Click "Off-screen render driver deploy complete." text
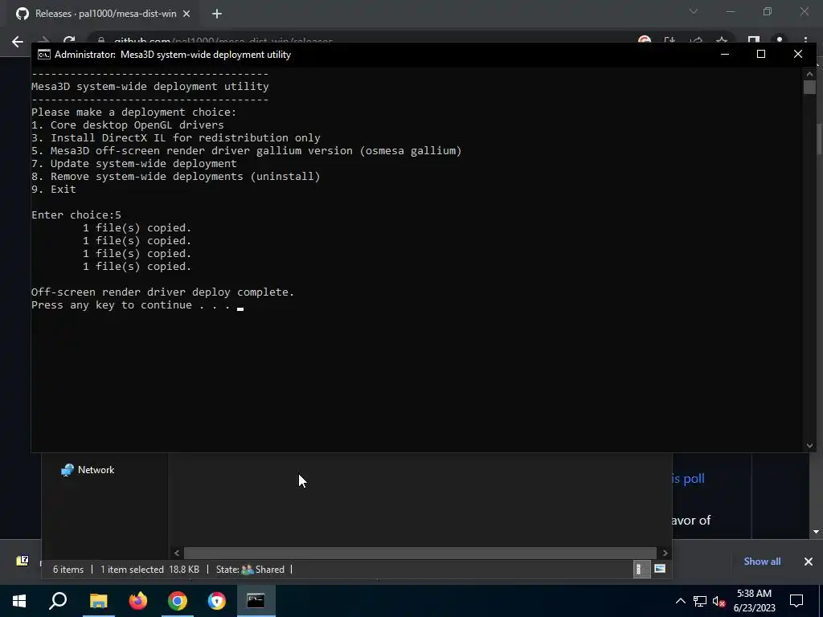 point(162,292)
